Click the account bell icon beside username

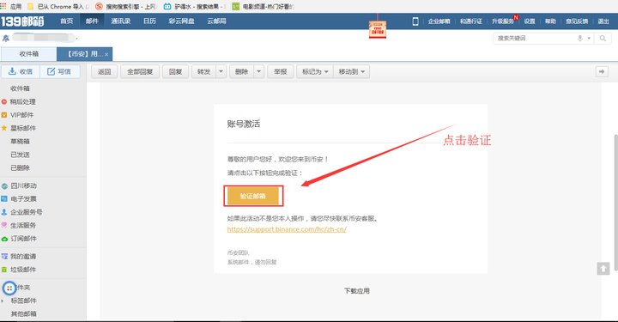click(5, 39)
